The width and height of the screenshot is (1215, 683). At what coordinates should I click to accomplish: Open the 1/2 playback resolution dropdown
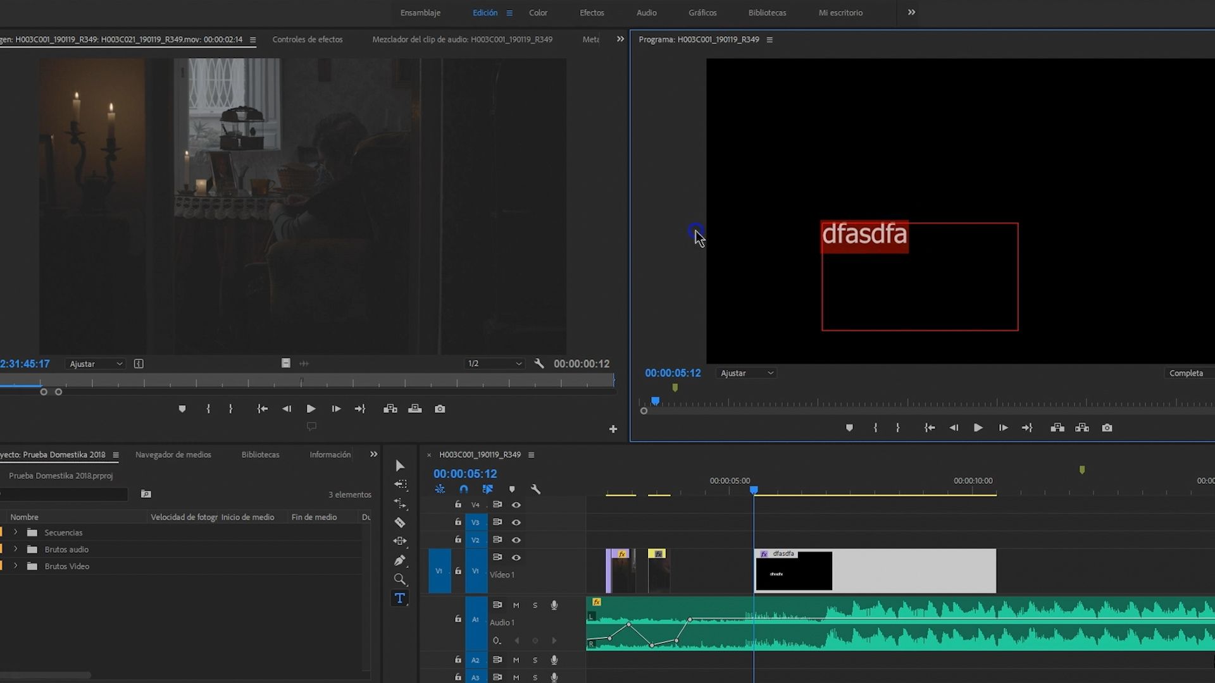494,363
